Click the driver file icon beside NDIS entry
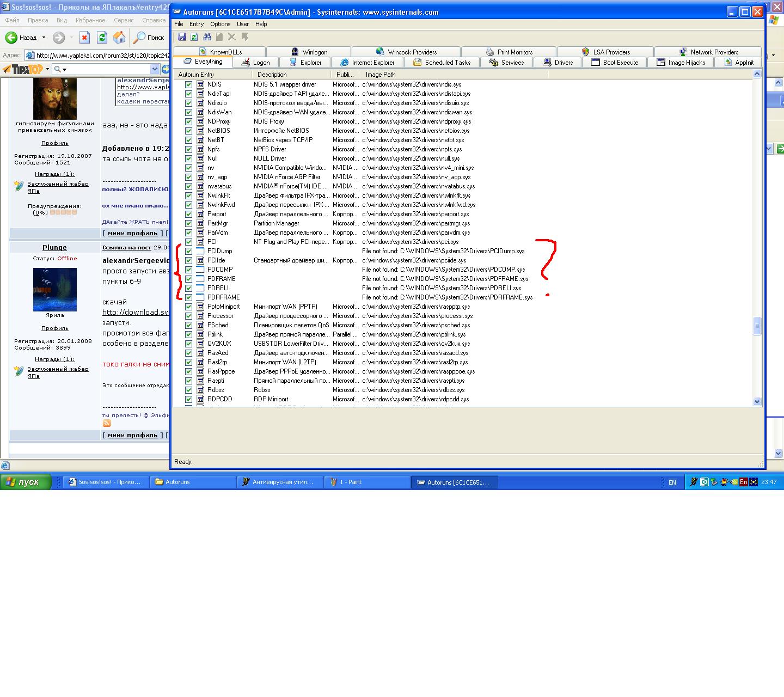Image resolution: width=784 pixels, height=697 pixels. (x=200, y=84)
